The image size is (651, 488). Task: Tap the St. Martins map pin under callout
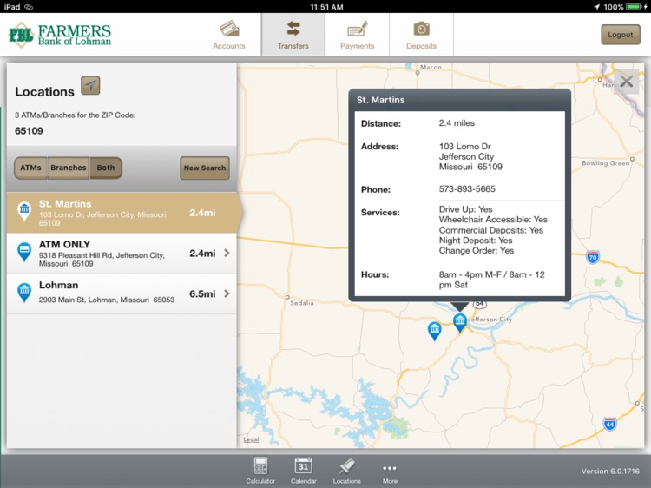(x=459, y=323)
